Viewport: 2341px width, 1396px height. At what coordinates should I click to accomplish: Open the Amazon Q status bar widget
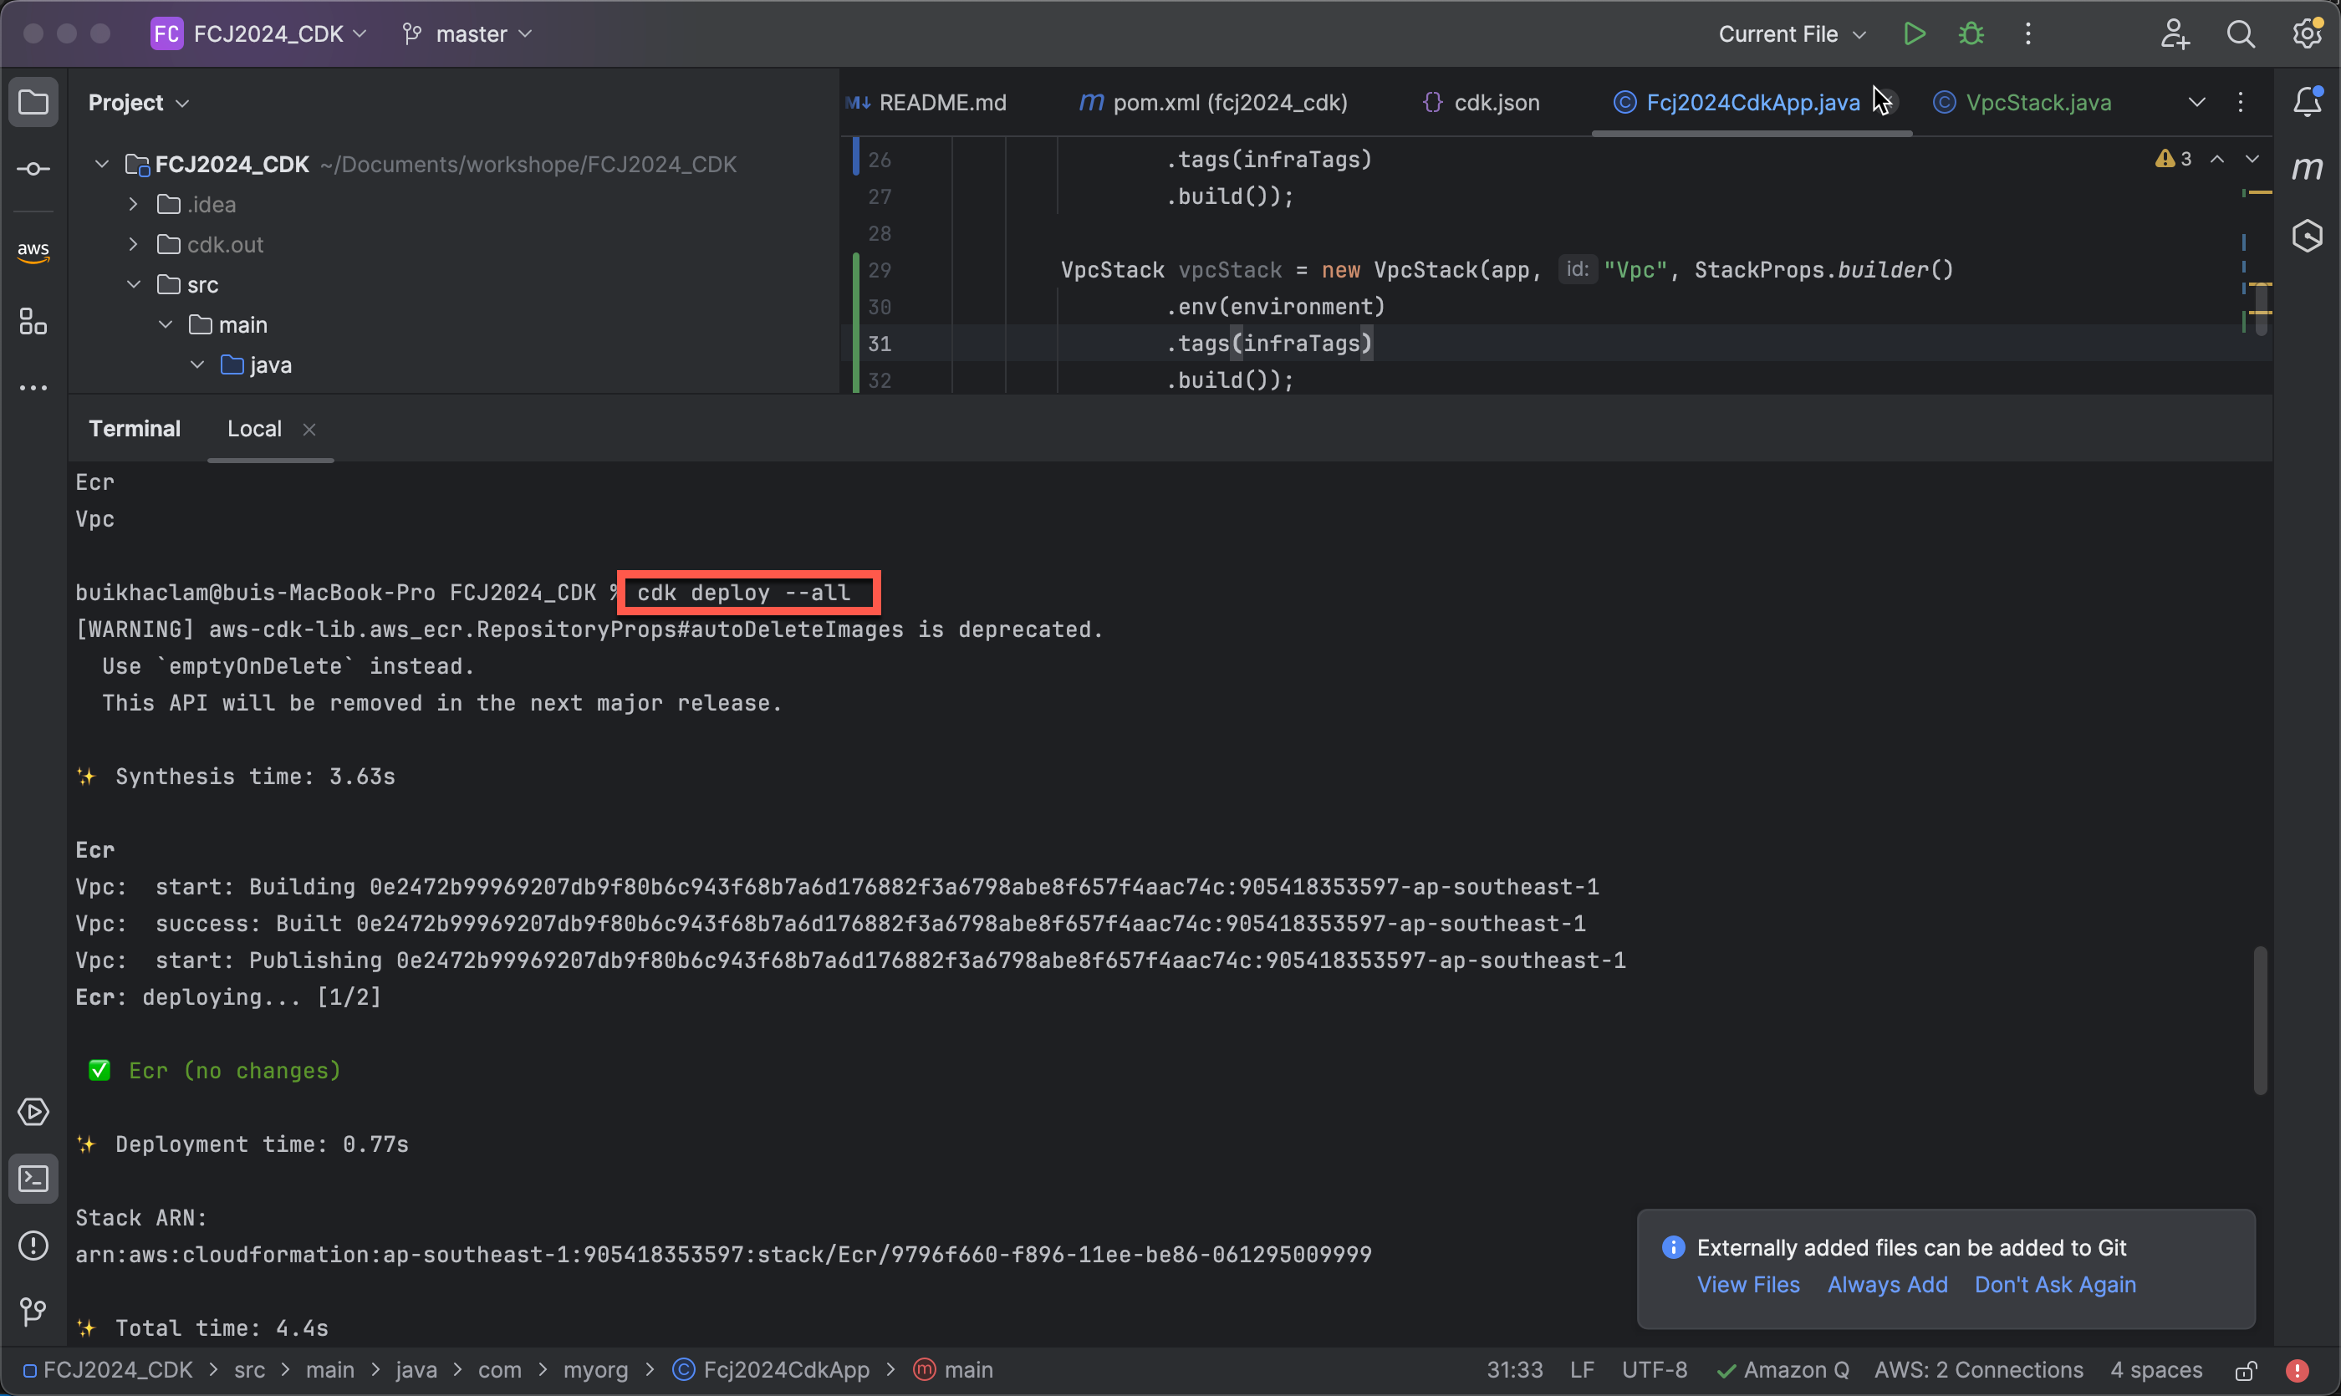[1783, 1371]
